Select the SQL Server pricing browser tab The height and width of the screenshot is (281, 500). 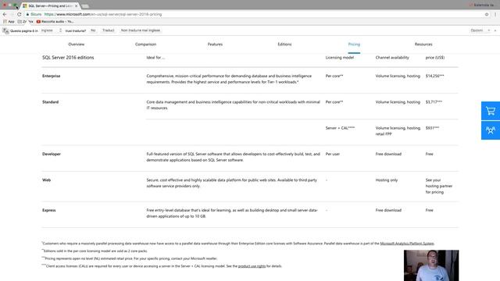[x=50, y=5]
